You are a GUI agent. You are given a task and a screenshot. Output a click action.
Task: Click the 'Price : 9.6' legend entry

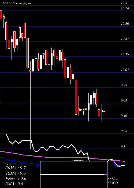point(16,179)
